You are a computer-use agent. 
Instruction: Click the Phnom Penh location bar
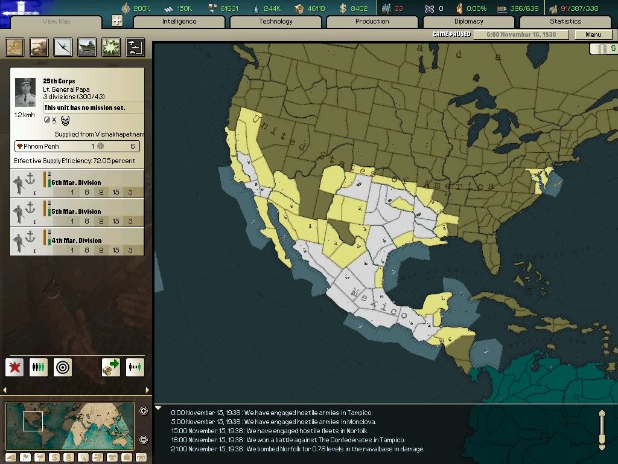tap(77, 146)
